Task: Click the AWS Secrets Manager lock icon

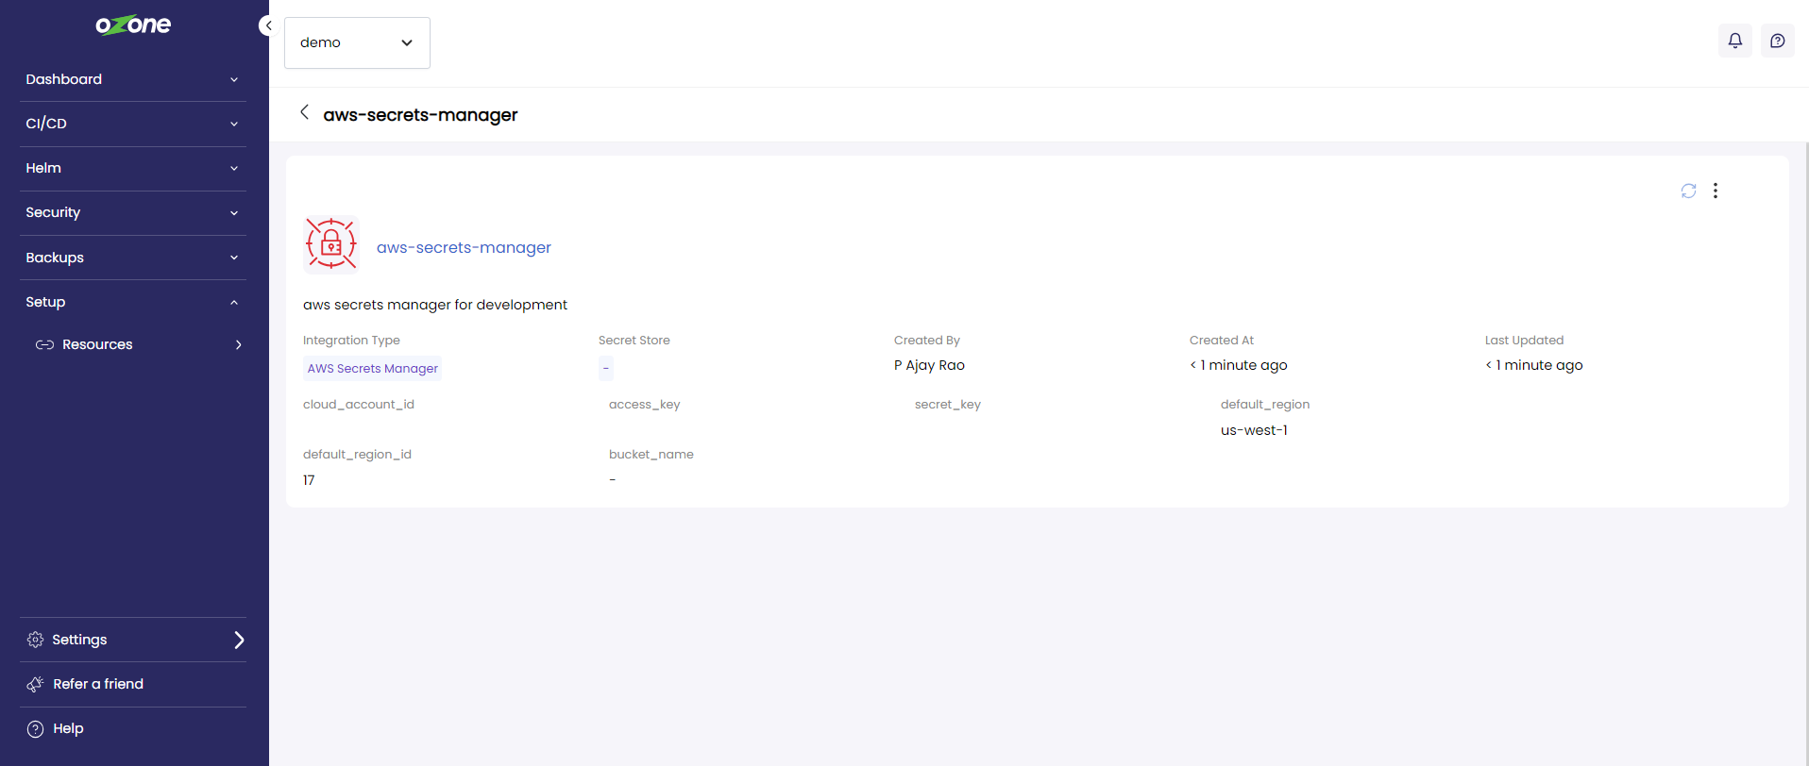Action: pyautogui.click(x=331, y=244)
